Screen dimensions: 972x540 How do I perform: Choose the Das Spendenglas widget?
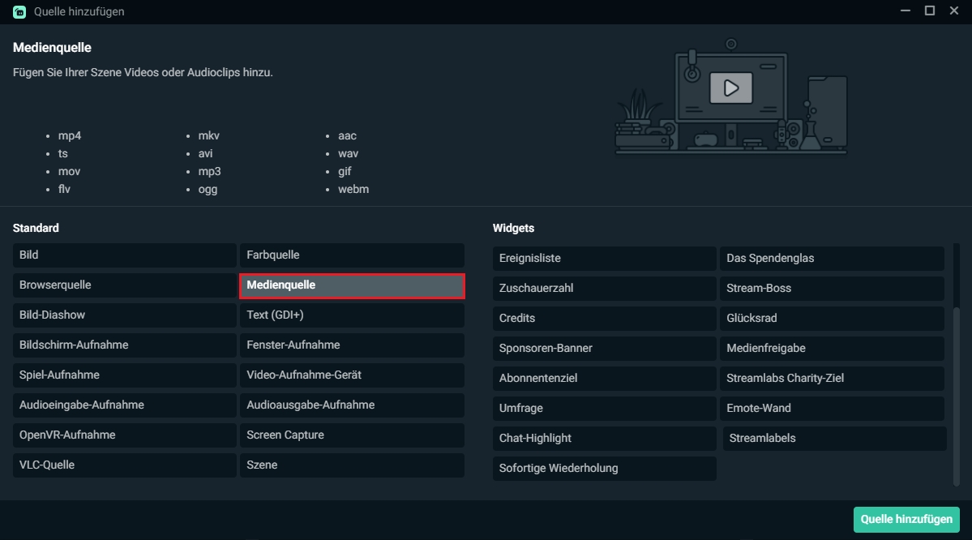[832, 258]
